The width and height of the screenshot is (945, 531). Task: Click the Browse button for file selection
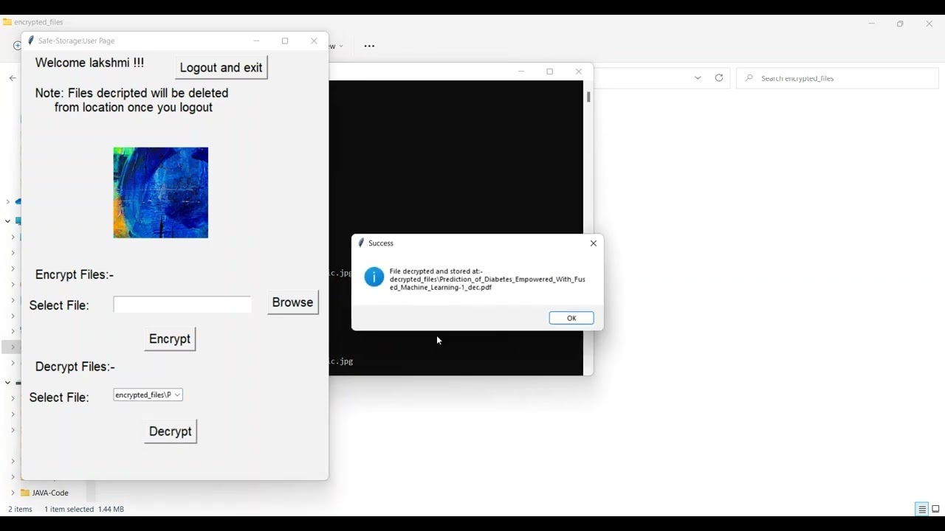[293, 302]
